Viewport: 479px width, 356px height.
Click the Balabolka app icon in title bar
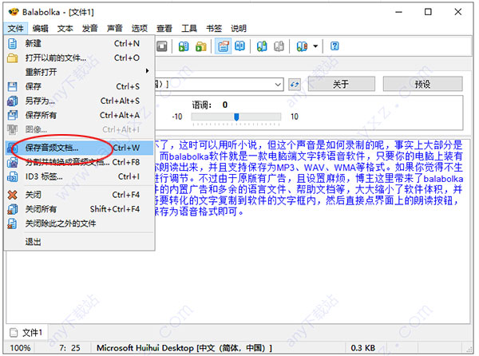tap(14, 12)
